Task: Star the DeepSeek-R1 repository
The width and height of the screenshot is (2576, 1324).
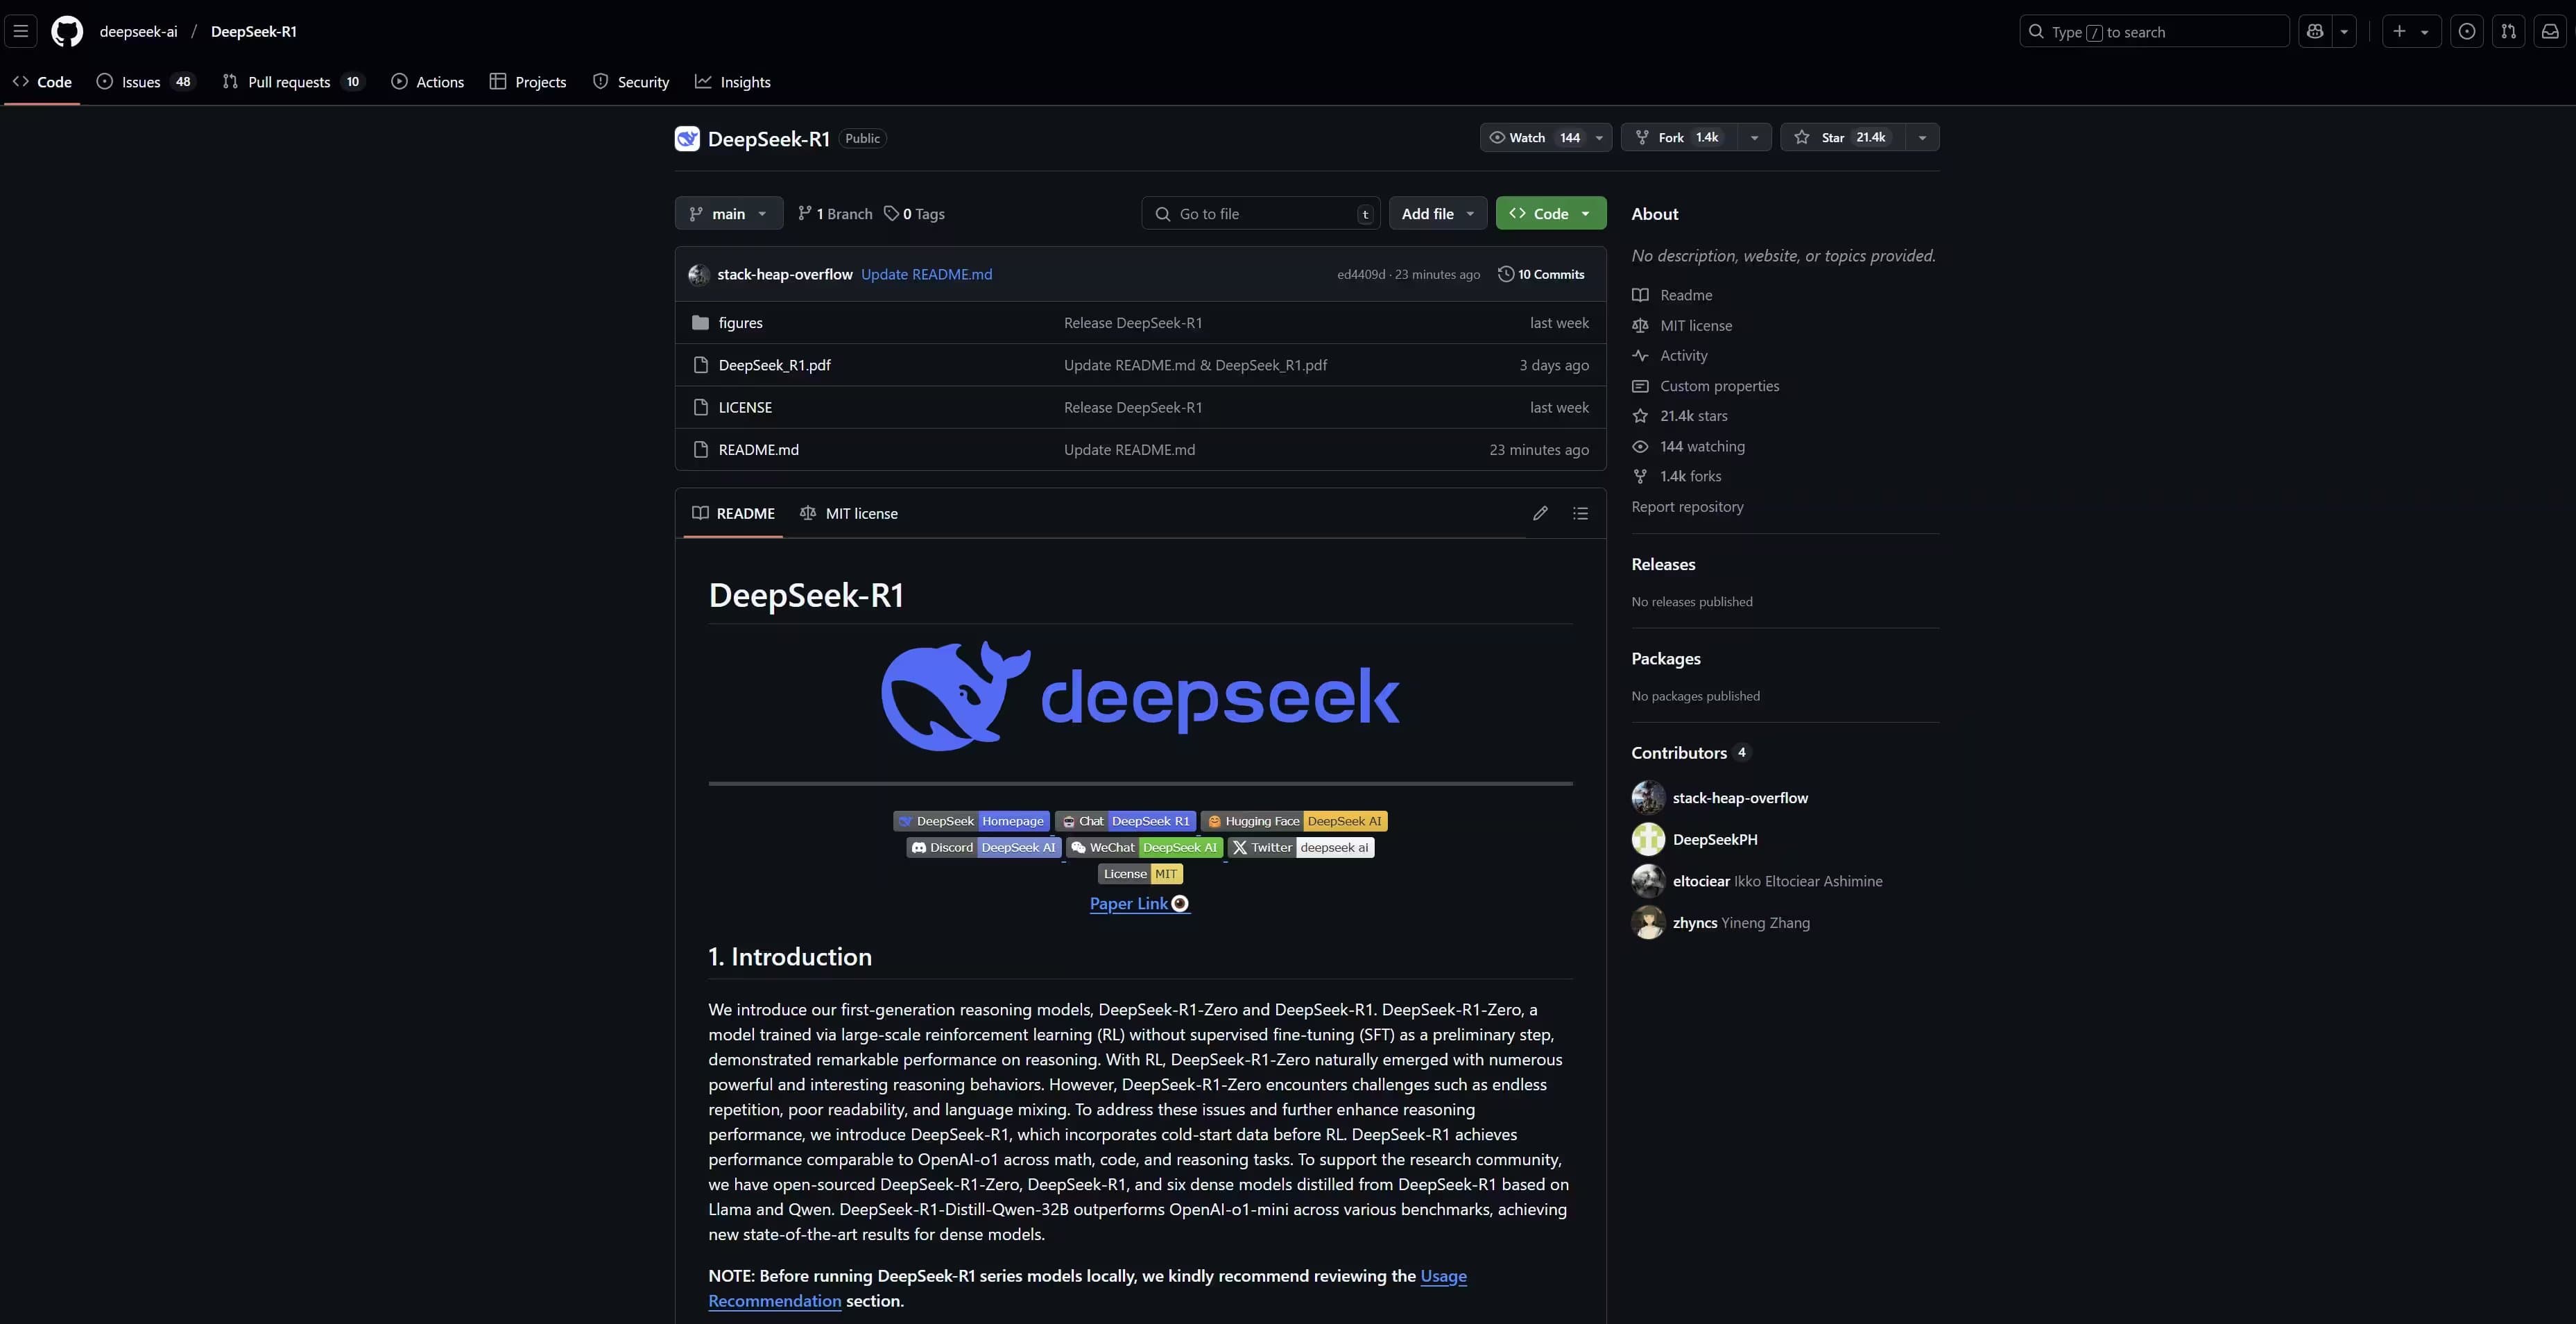Action: pyautogui.click(x=1842, y=137)
